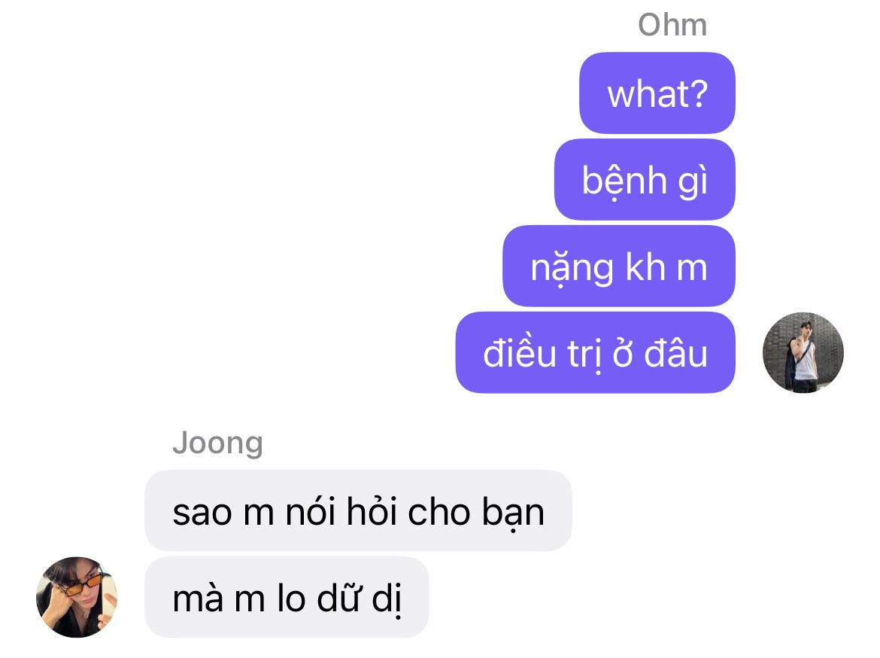Viewport: 880px width, 658px height.
Task: Select the "what?" message bubble
Action: click(x=657, y=93)
